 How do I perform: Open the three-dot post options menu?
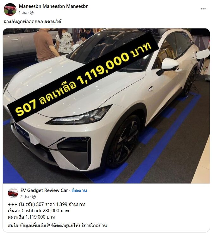[x=203, y=9]
